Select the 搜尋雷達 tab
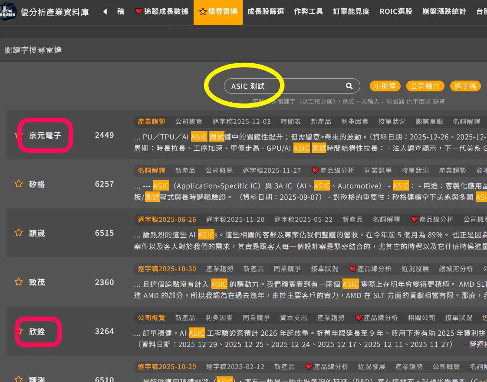 point(218,12)
